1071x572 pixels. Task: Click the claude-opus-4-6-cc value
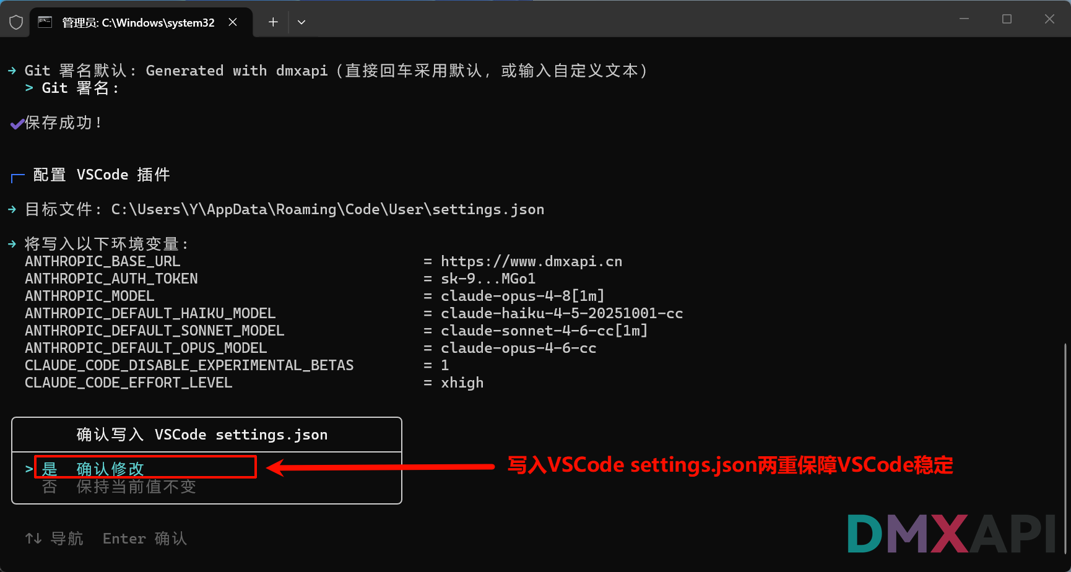pyautogui.click(x=518, y=348)
